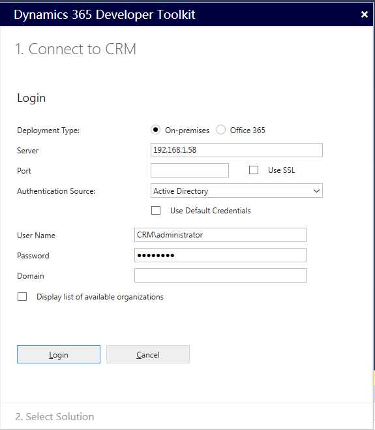Click the Password field
375x430 pixels.
coord(220,255)
